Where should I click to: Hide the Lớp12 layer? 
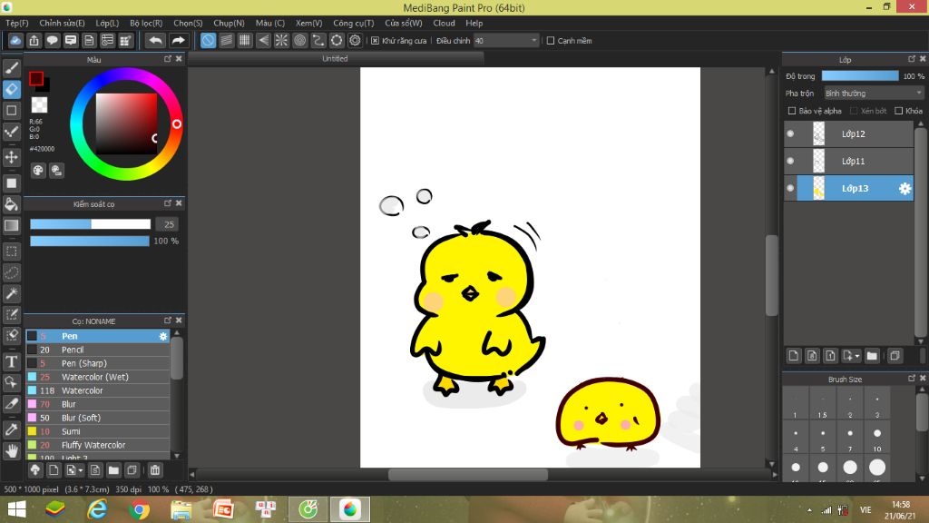[790, 134]
